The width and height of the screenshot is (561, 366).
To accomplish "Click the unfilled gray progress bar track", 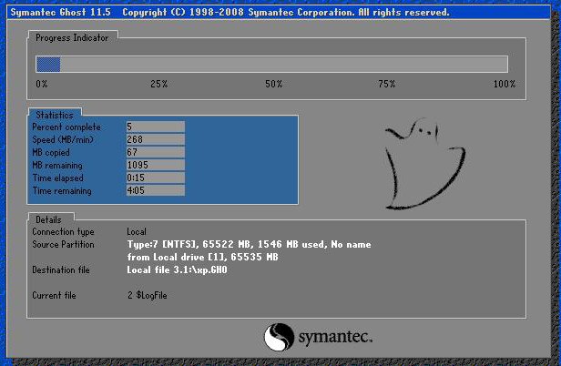I will tap(284, 65).
